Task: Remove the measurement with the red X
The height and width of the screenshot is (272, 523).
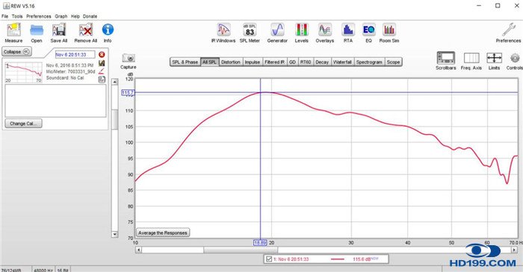Action: [x=102, y=54]
